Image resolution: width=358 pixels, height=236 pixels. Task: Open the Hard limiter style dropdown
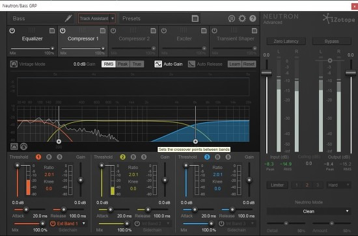point(338,185)
